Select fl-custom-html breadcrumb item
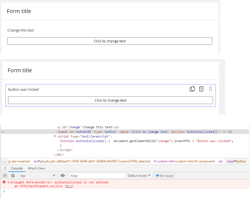Screen dimensions: 251x201 coord(184,161)
